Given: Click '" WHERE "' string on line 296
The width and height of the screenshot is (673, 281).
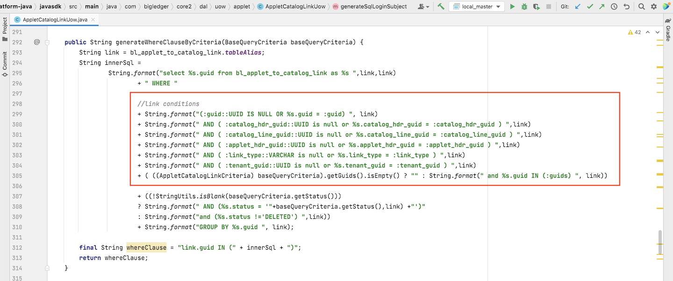Looking at the screenshot, I should click(161, 83).
